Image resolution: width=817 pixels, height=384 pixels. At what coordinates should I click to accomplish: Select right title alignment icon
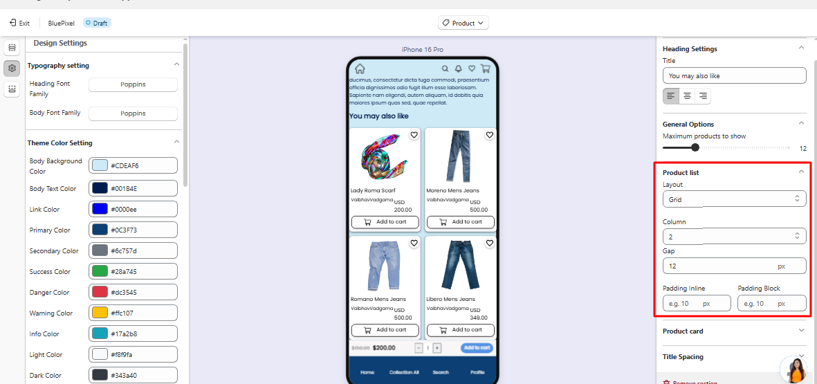coord(703,96)
